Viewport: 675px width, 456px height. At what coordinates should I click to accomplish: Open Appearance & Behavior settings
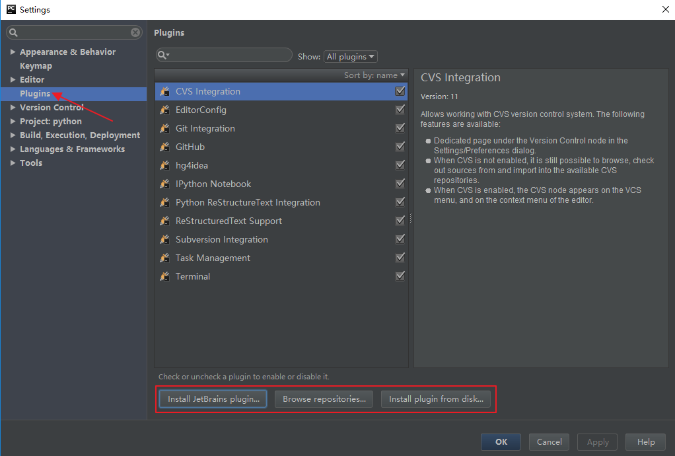(x=67, y=52)
